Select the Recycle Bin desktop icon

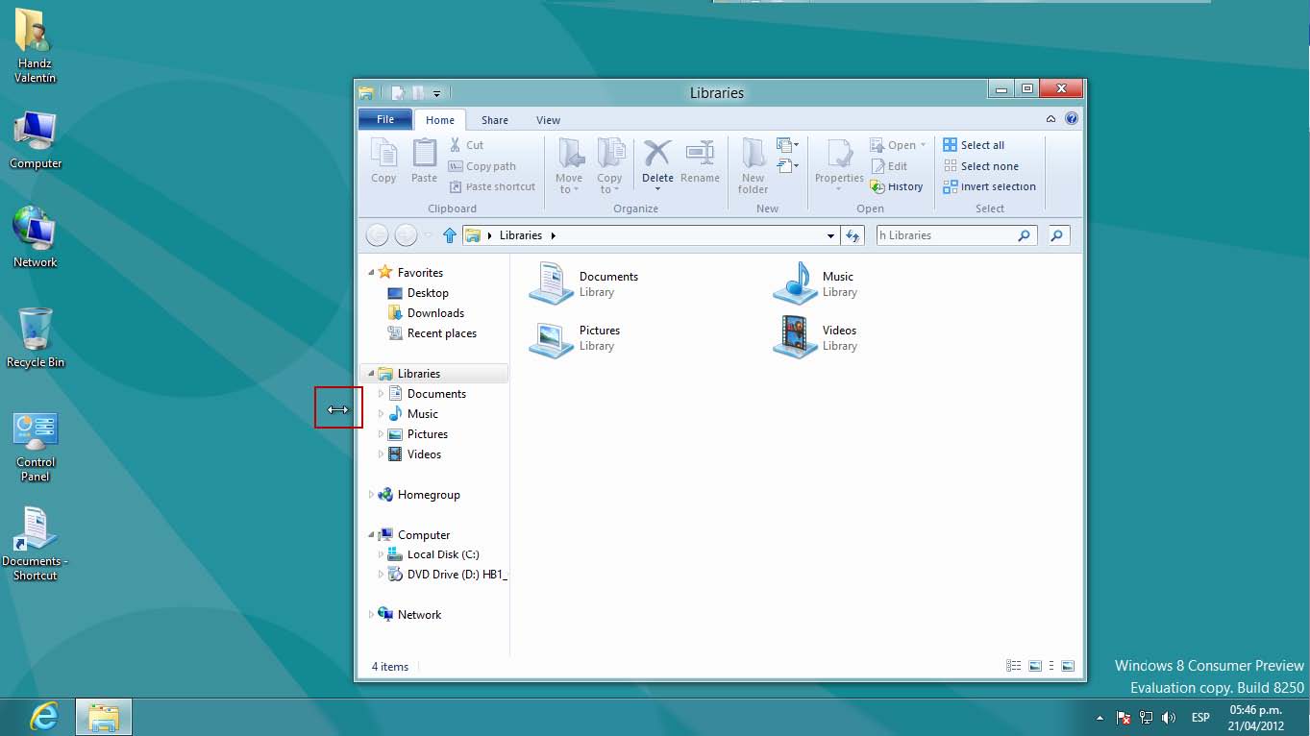(x=36, y=338)
